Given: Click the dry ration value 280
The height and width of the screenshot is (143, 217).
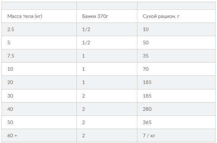Looking at the screenshot, I should click(x=176, y=109).
